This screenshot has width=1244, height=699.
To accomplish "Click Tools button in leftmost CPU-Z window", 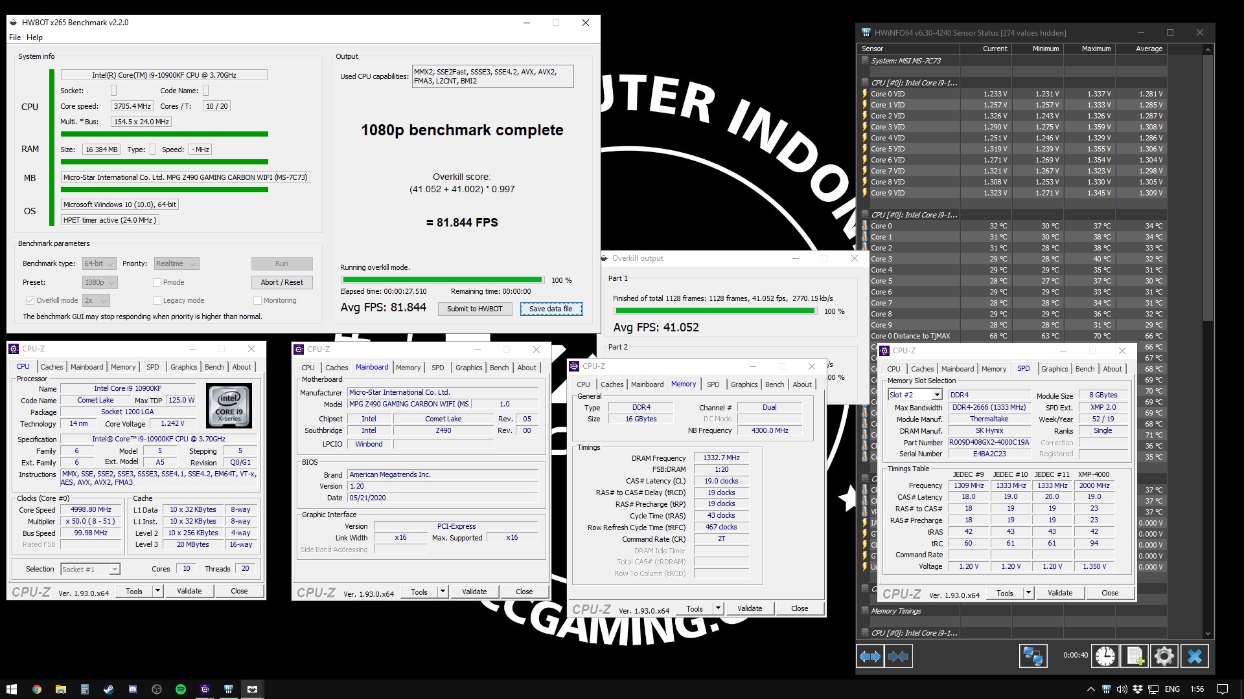I will coord(134,591).
